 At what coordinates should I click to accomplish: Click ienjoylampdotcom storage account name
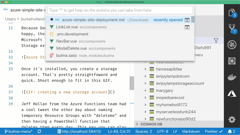click(x=173, y=76)
